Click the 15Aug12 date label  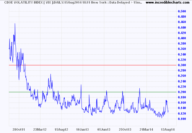pyautogui.click(x=61, y=129)
